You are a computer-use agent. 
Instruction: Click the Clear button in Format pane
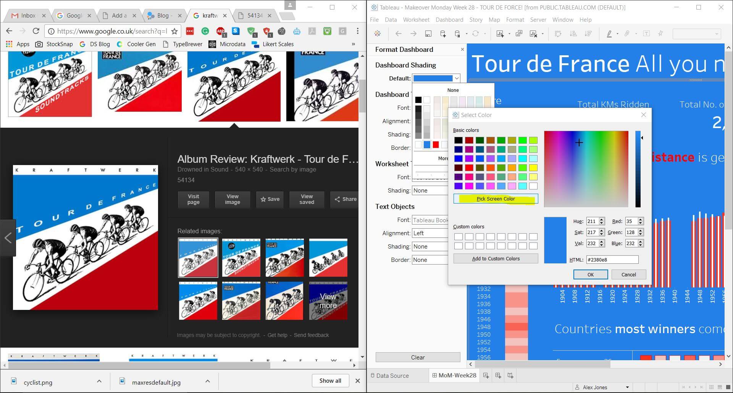click(418, 357)
